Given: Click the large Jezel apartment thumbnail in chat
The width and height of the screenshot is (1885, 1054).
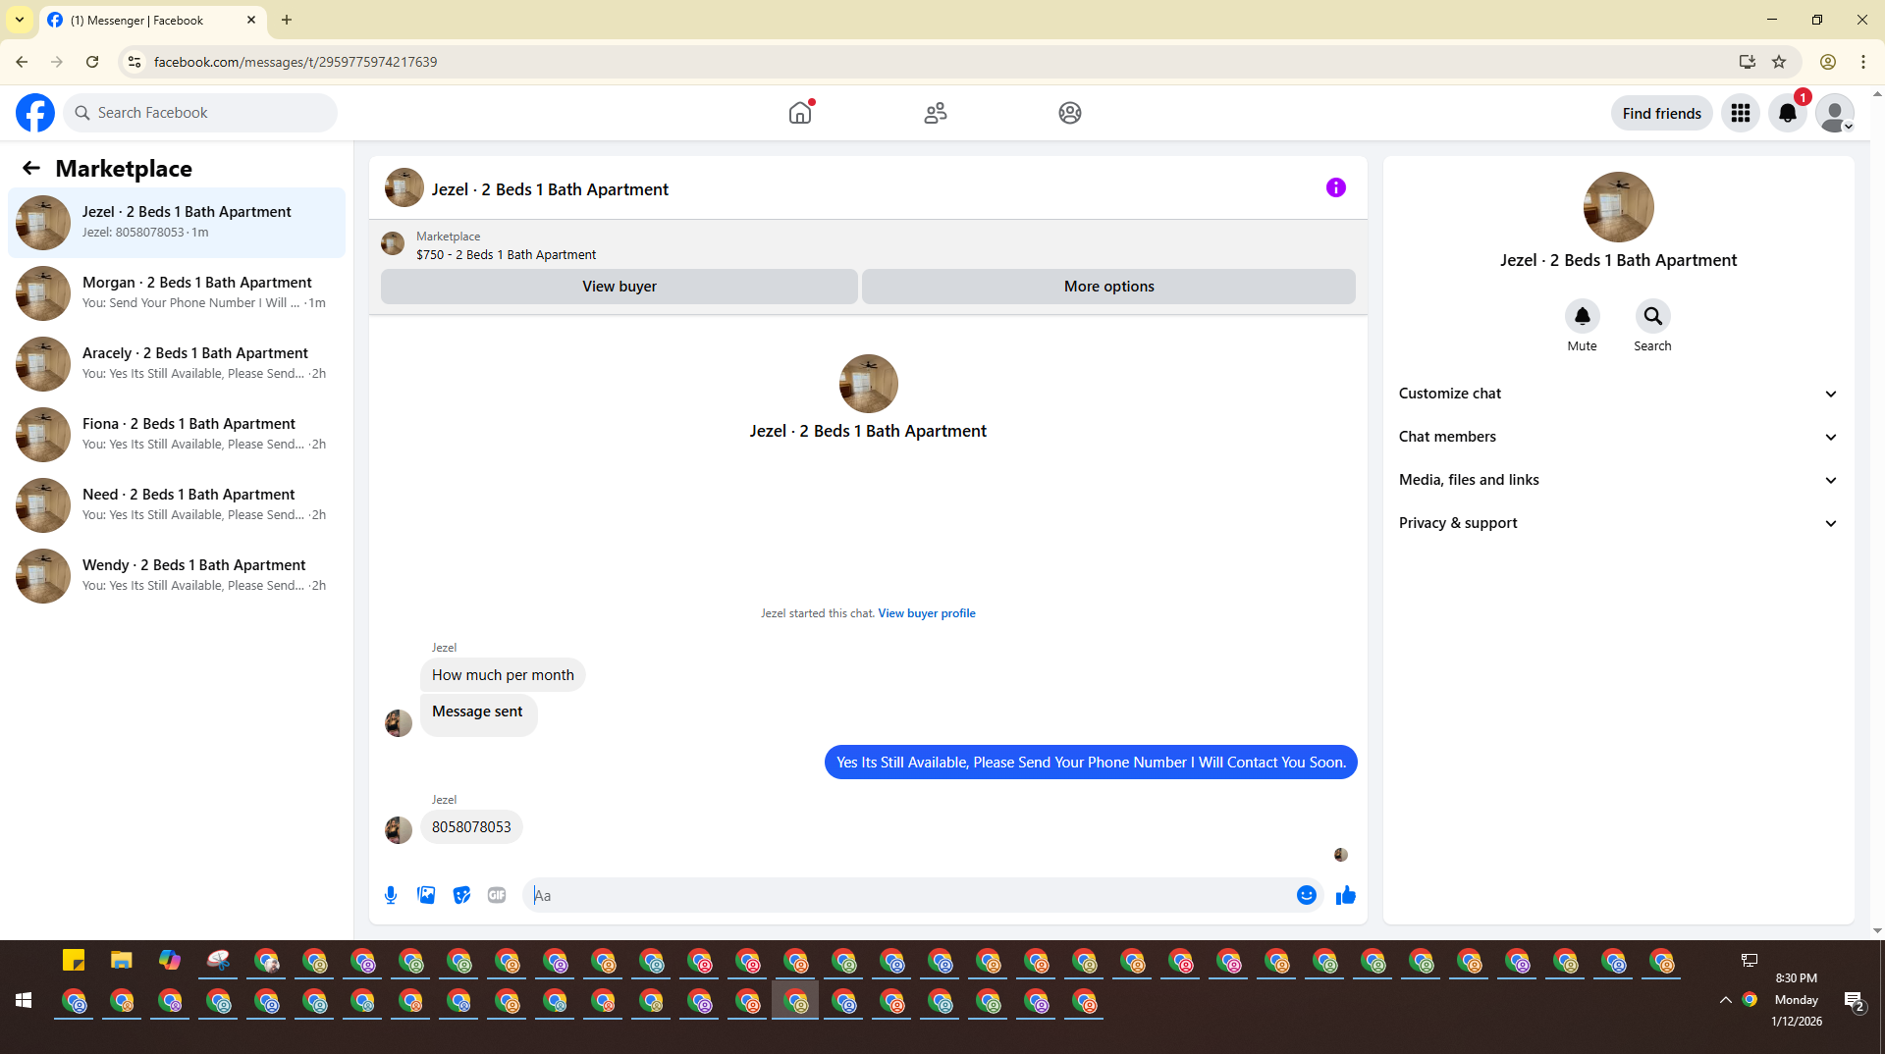Looking at the screenshot, I should tap(868, 384).
